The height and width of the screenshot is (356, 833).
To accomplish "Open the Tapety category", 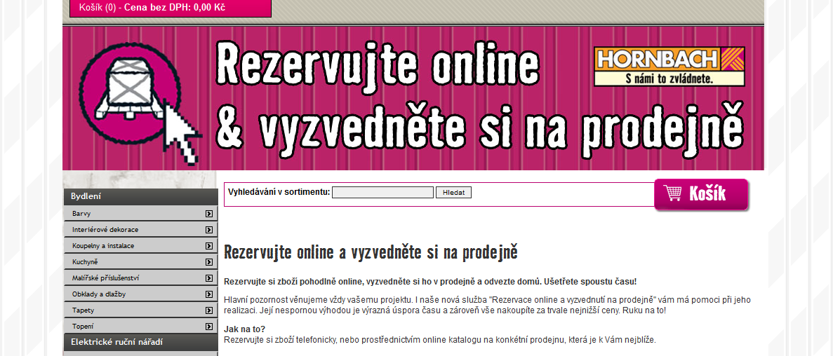I will click(140, 310).
